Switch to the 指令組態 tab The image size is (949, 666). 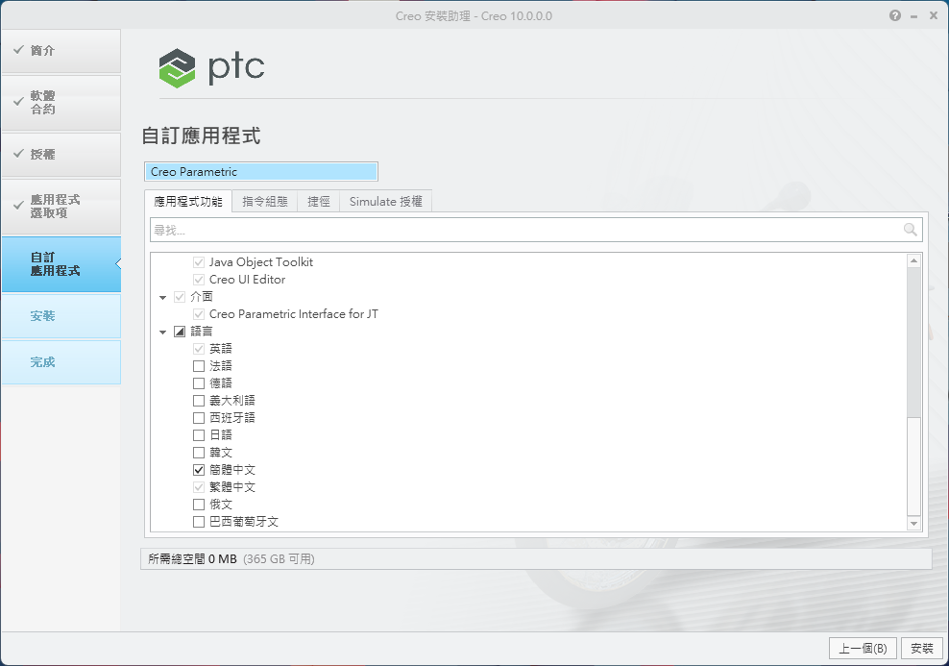pyautogui.click(x=265, y=202)
